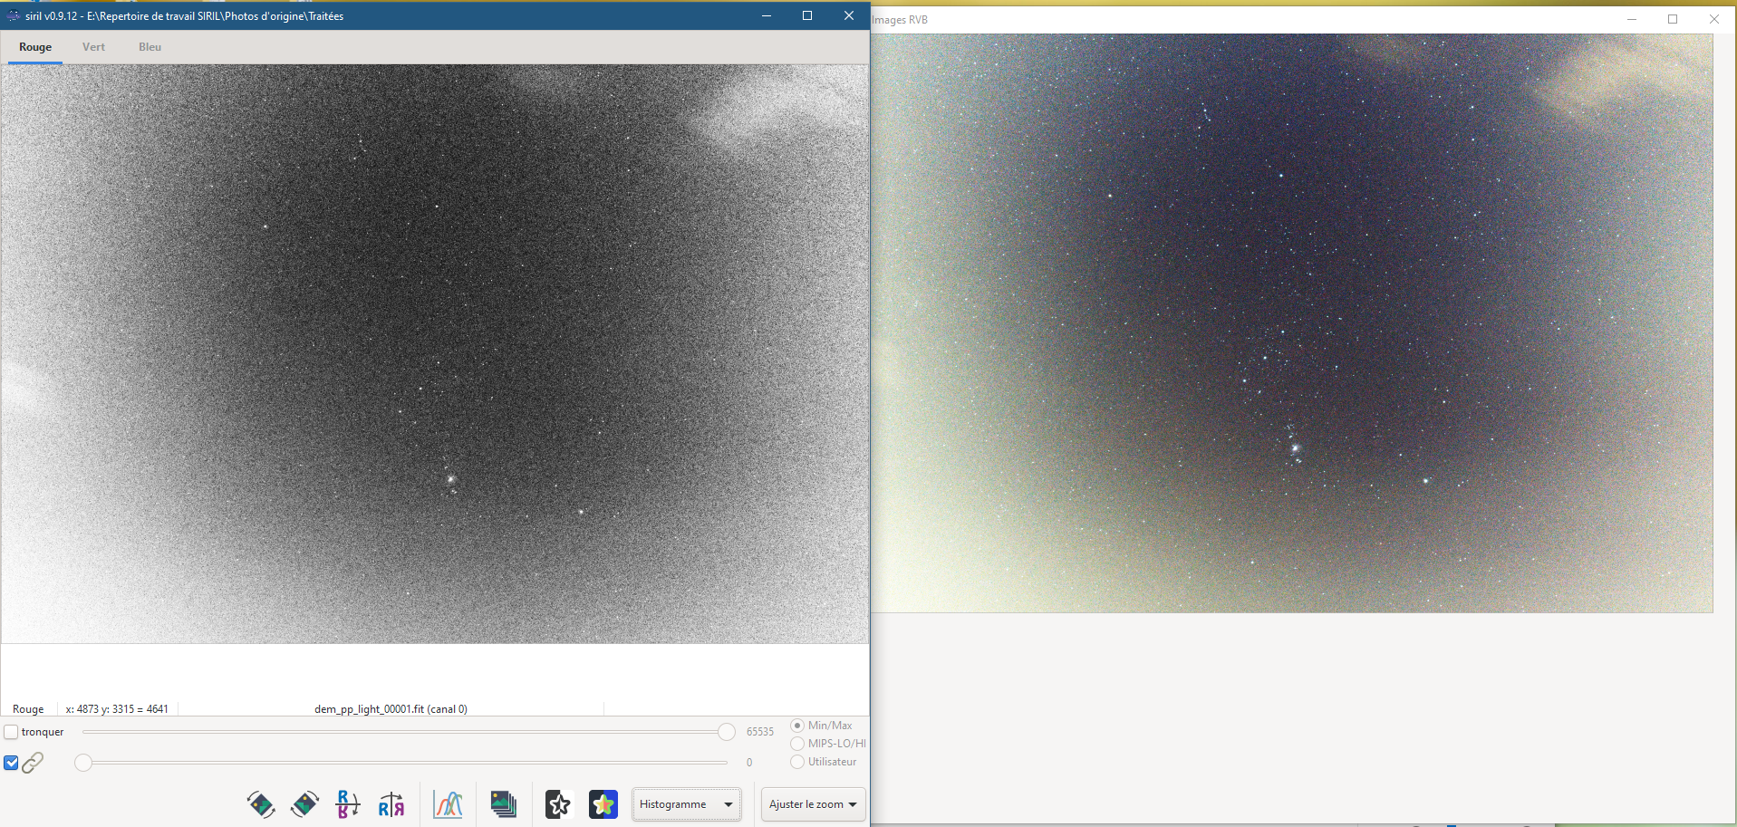Select the Utilisateur radio option
Image resolution: width=1737 pixels, height=827 pixels.
(797, 762)
